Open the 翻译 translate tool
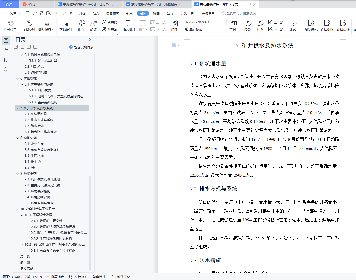The height and width of the screenshot is (280, 356). [82, 25]
